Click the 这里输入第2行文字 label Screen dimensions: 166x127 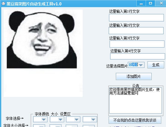click(x=124, y=25)
